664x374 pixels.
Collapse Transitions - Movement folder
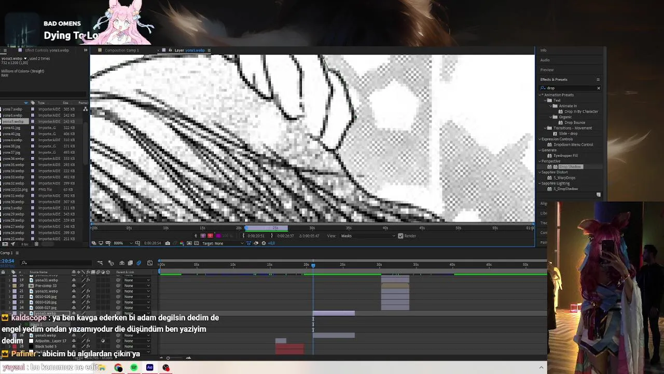coord(545,128)
